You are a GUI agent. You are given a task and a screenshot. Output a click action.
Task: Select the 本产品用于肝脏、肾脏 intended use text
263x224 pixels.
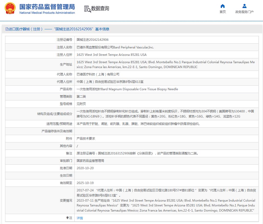tap(138, 124)
